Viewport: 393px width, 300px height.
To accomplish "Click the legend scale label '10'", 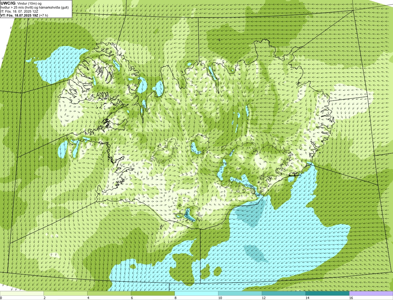I will pyautogui.click(x=220, y=298).
